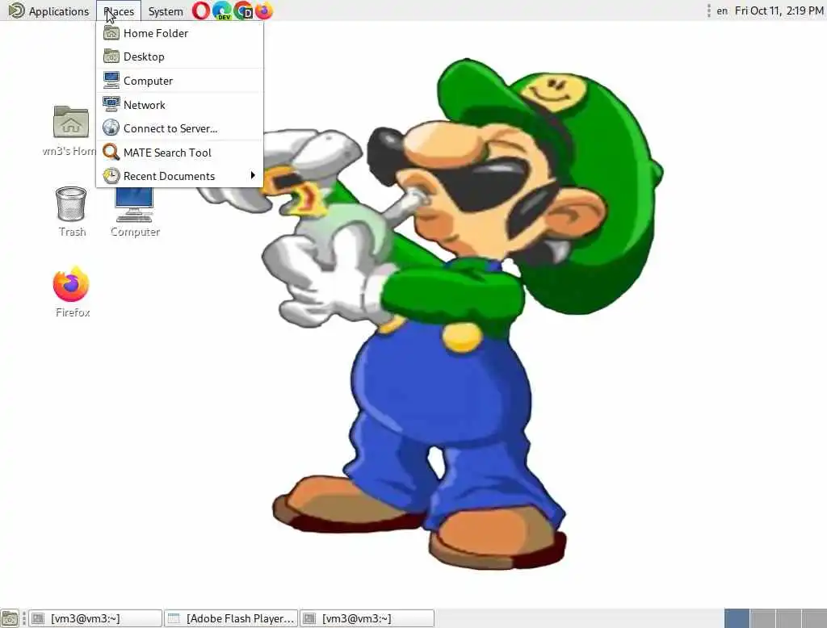Click the keyboard layout 'en' indicator
This screenshot has width=827, height=628.
pos(721,11)
